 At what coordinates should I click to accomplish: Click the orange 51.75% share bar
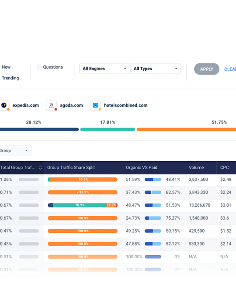(x=186, y=129)
